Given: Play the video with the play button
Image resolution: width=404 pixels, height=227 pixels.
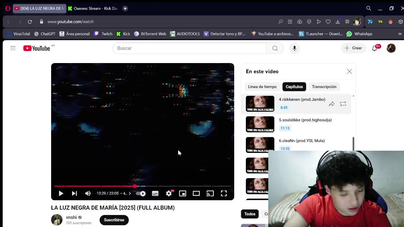Looking at the screenshot, I should (61, 194).
